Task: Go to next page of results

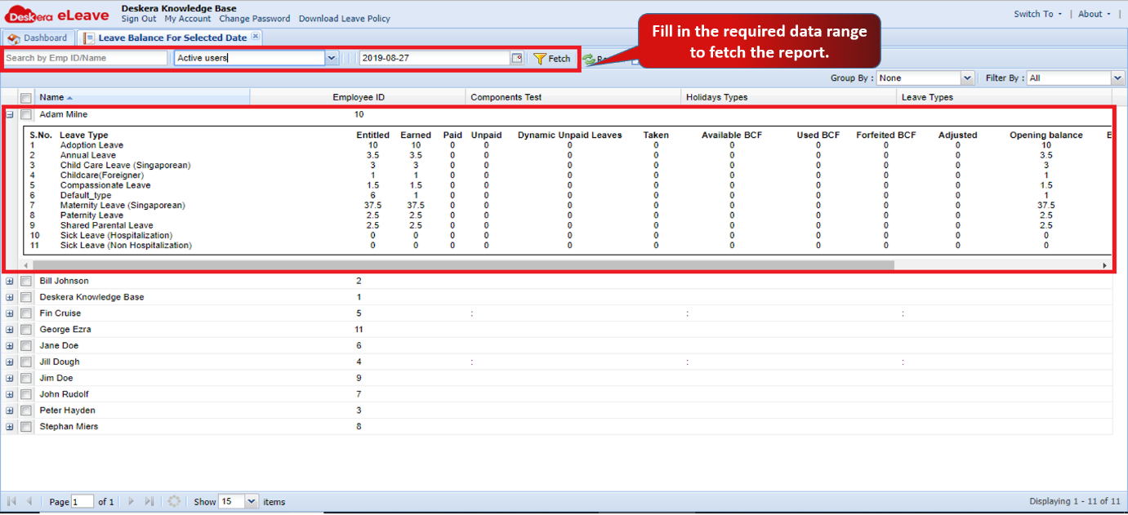Action: point(132,501)
